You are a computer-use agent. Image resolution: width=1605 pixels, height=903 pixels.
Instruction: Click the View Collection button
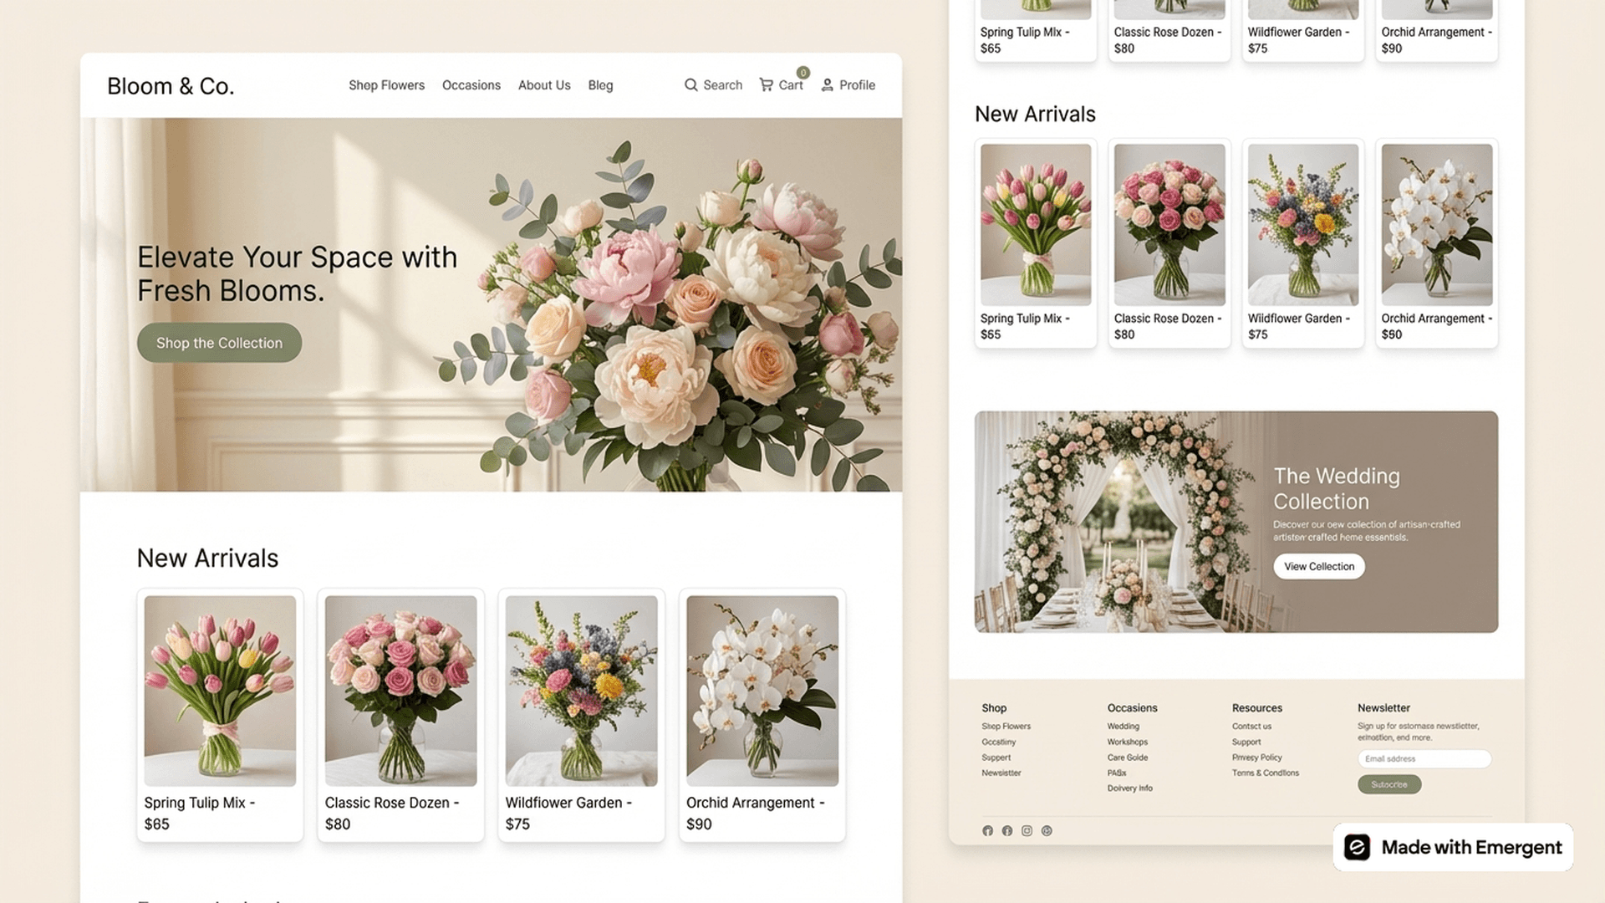[1318, 566]
